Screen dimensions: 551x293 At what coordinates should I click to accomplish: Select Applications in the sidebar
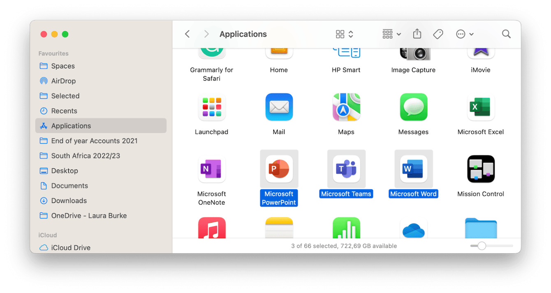tap(101, 126)
